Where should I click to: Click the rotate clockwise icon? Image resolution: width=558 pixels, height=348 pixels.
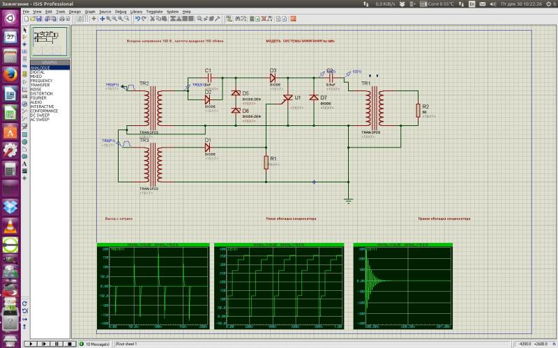point(25,303)
